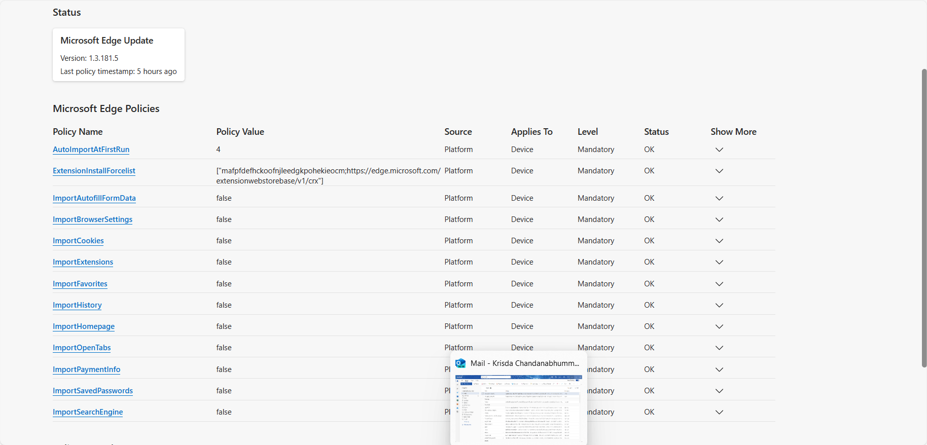This screenshot has height=445, width=927.
Task: Click the Applies To column header
Action: click(532, 132)
